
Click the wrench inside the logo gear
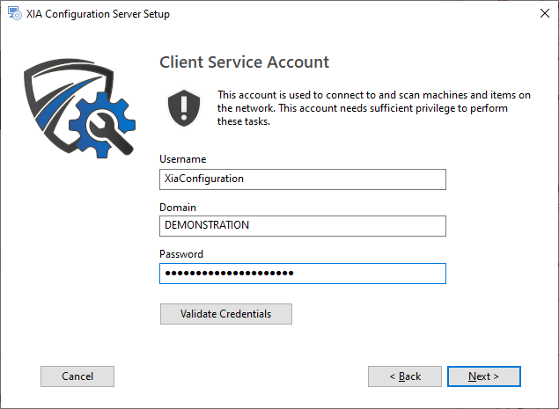[111, 134]
